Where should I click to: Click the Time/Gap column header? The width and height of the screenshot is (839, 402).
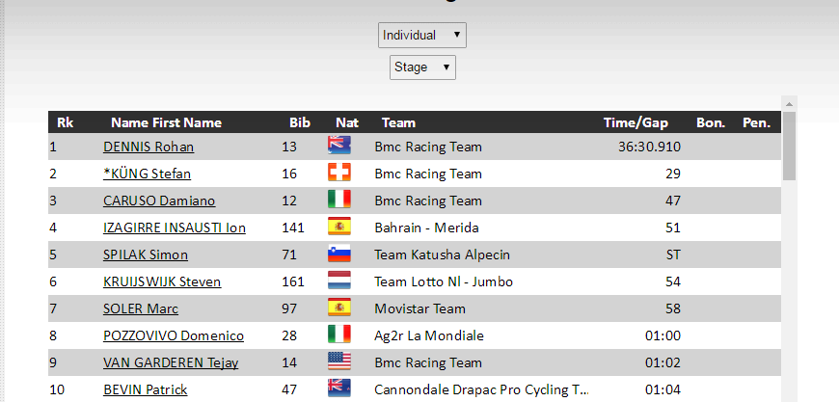(636, 122)
